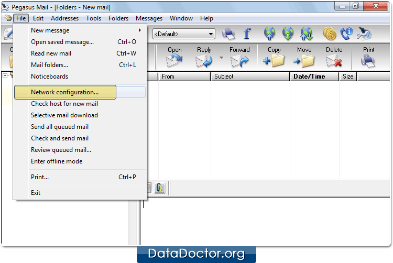Viewport: 393px width, 263px height.
Task: Open the Edit menu
Action: 38,18
